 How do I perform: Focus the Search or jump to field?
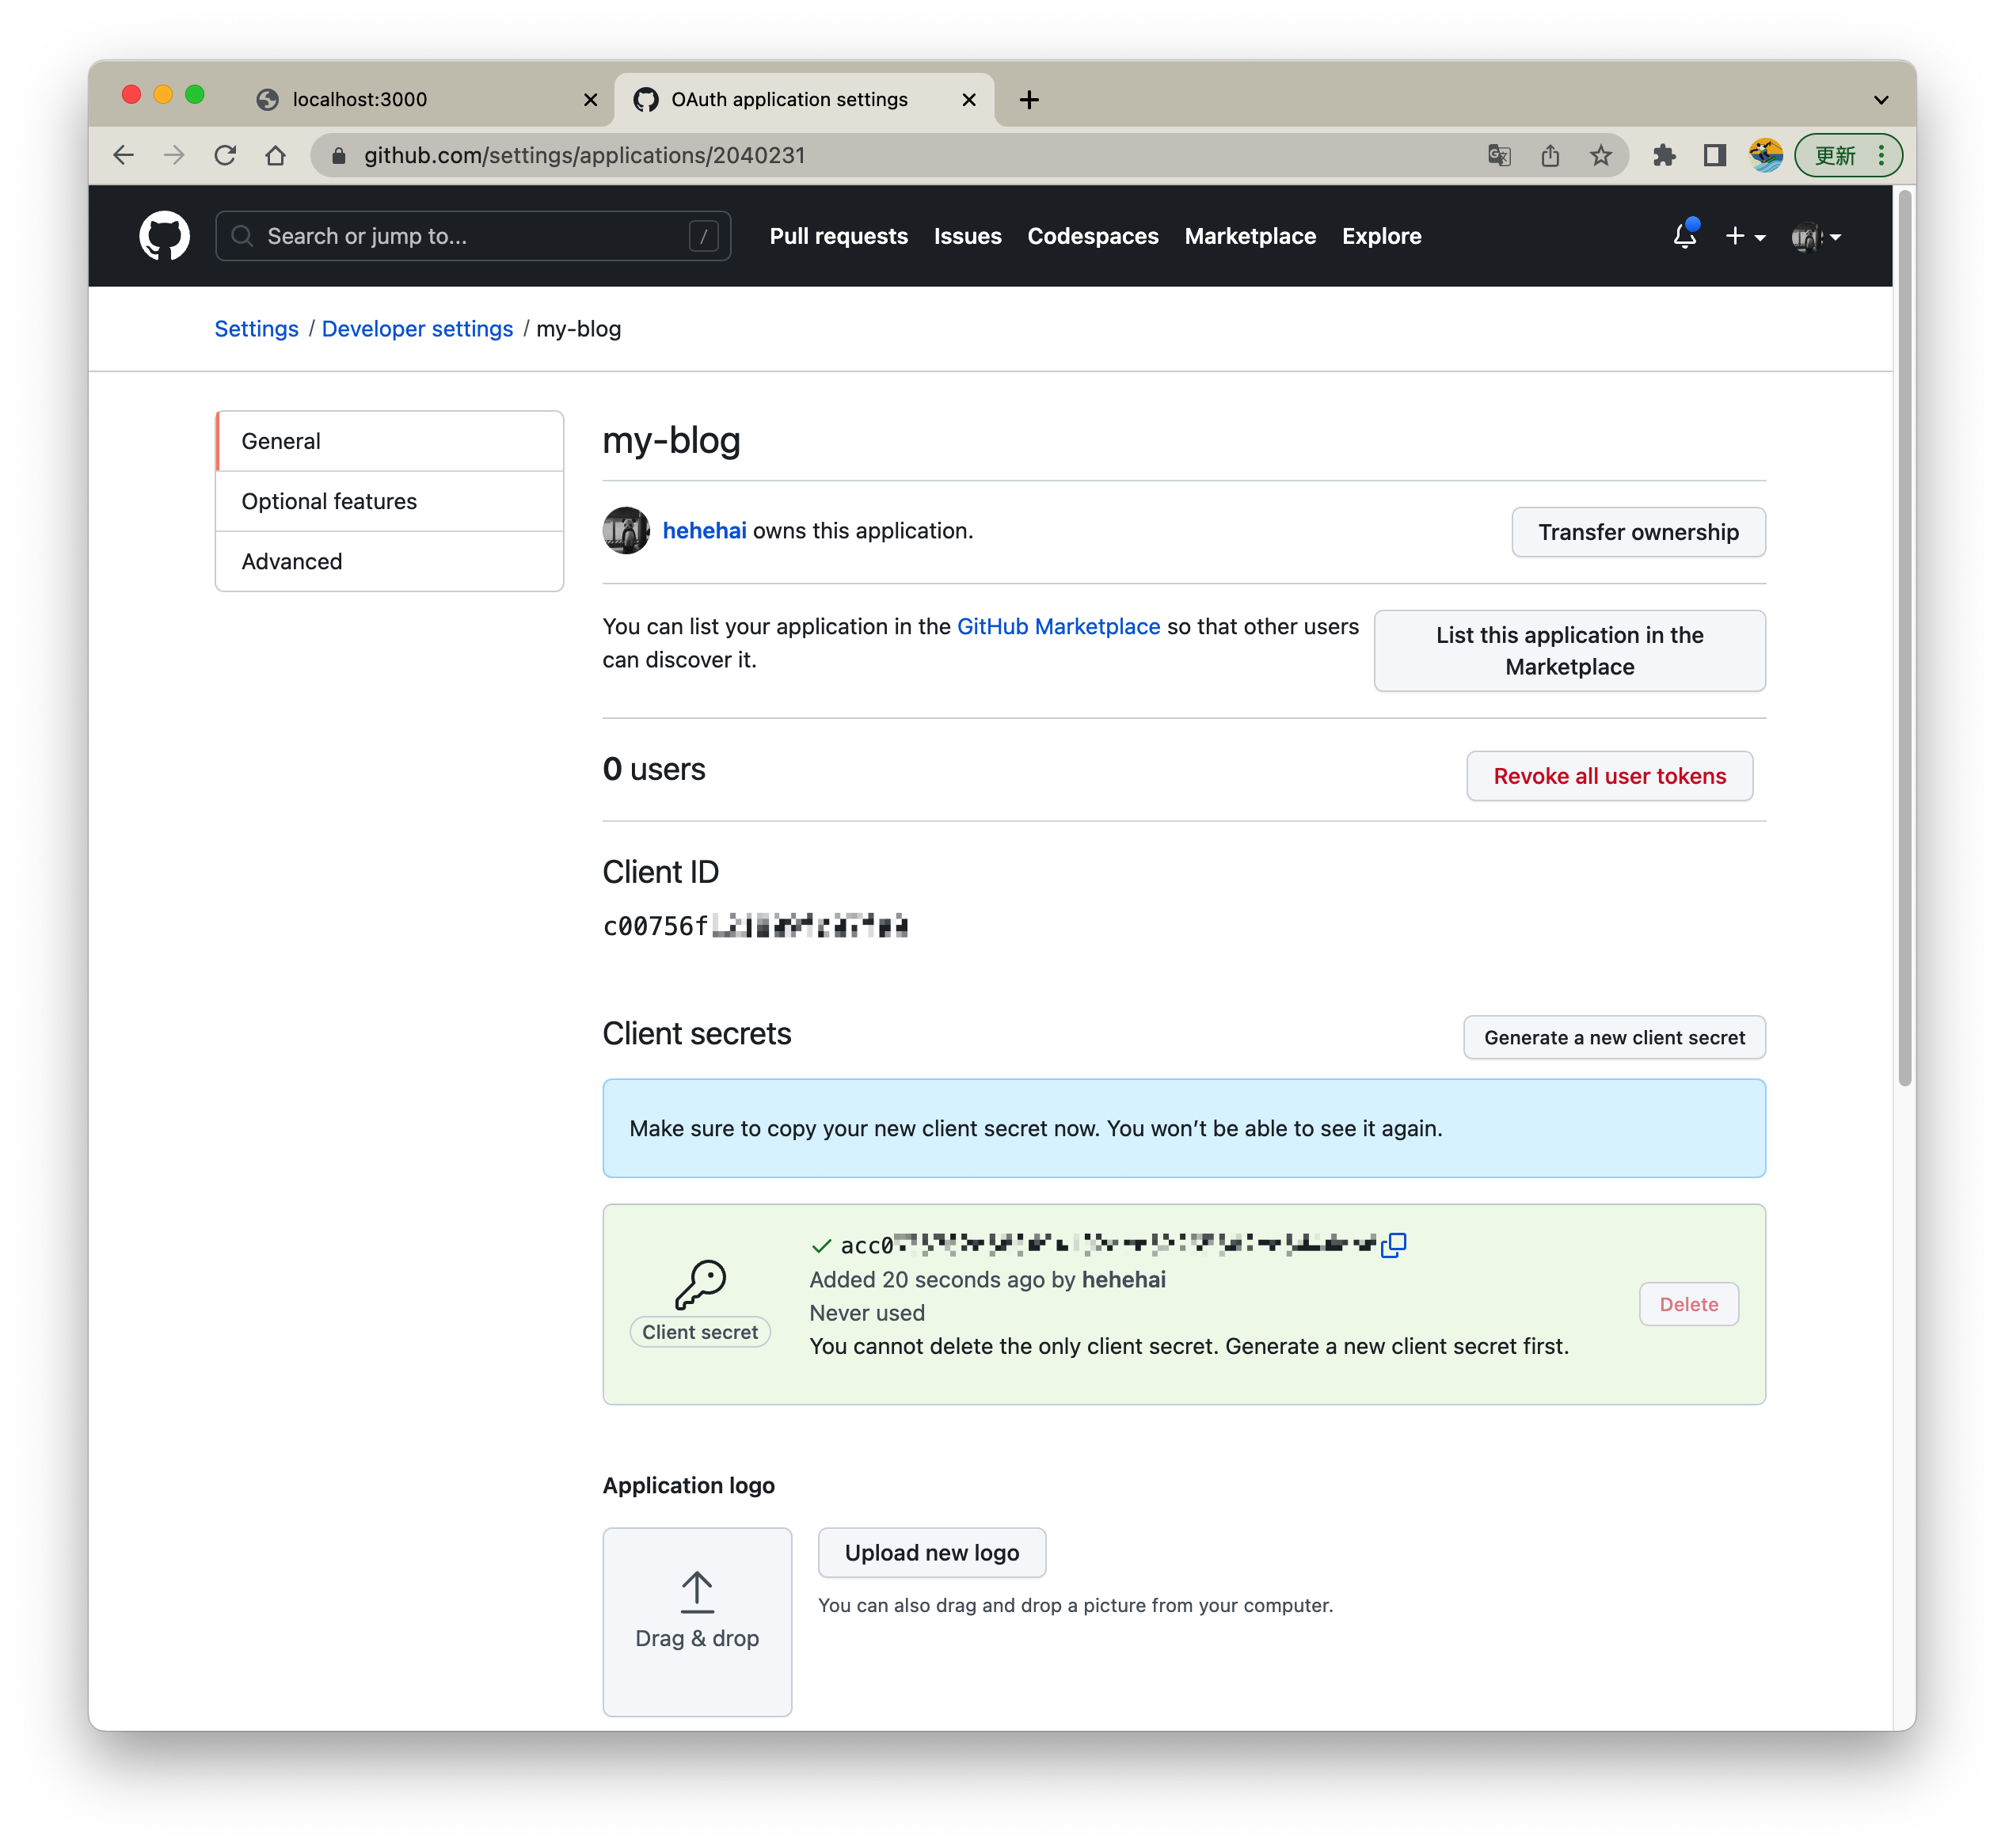click(473, 236)
